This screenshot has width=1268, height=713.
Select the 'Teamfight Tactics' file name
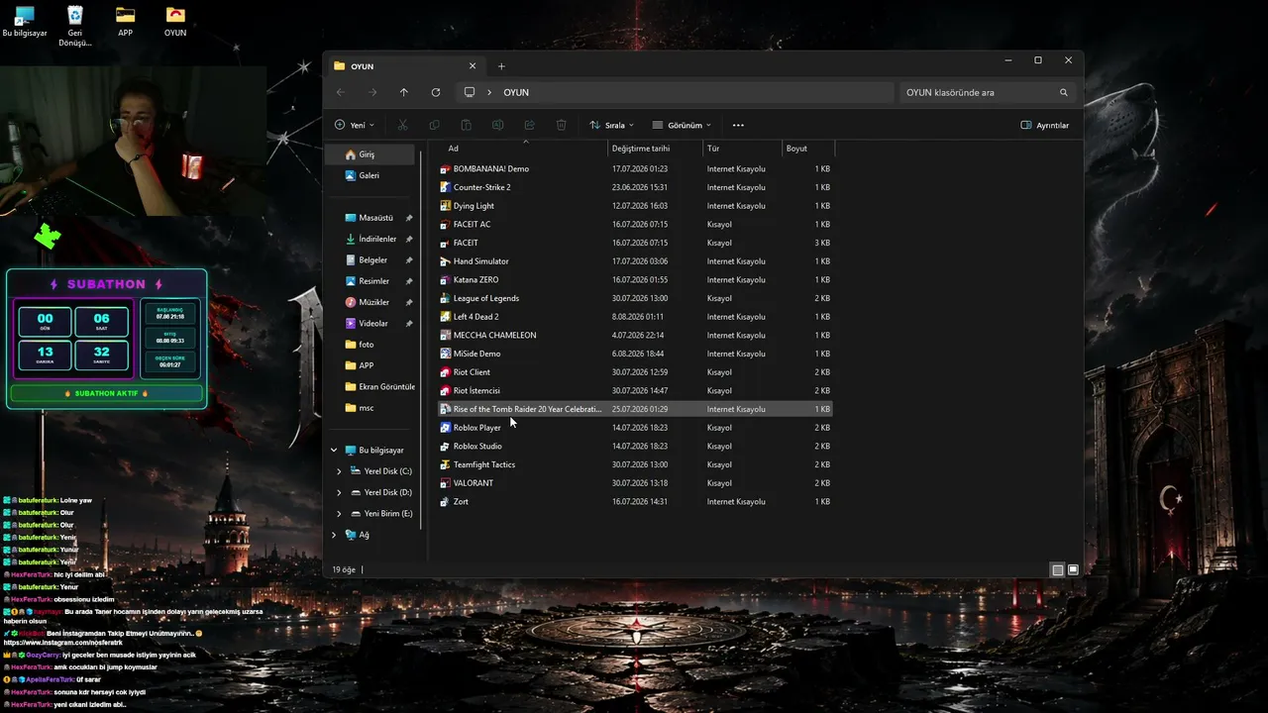pyautogui.click(x=484, y=464)
